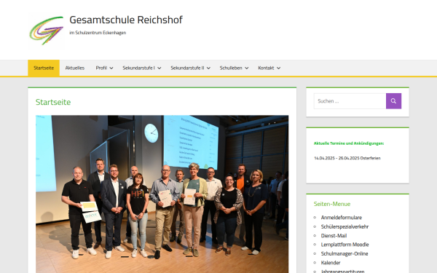Screen dimensions: 437x273
Task: Open the Kontakt menu item
Action: pyautogui.click(x=266, y=68)
